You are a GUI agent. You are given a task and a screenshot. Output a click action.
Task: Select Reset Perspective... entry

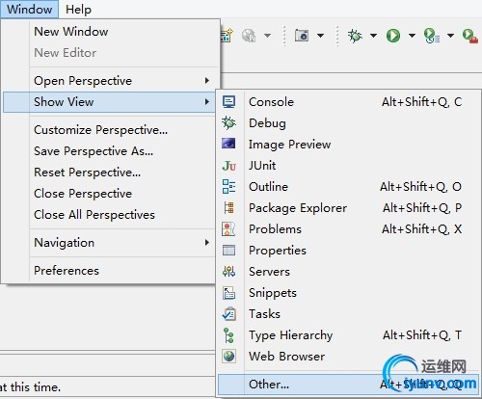coord(109,173)
